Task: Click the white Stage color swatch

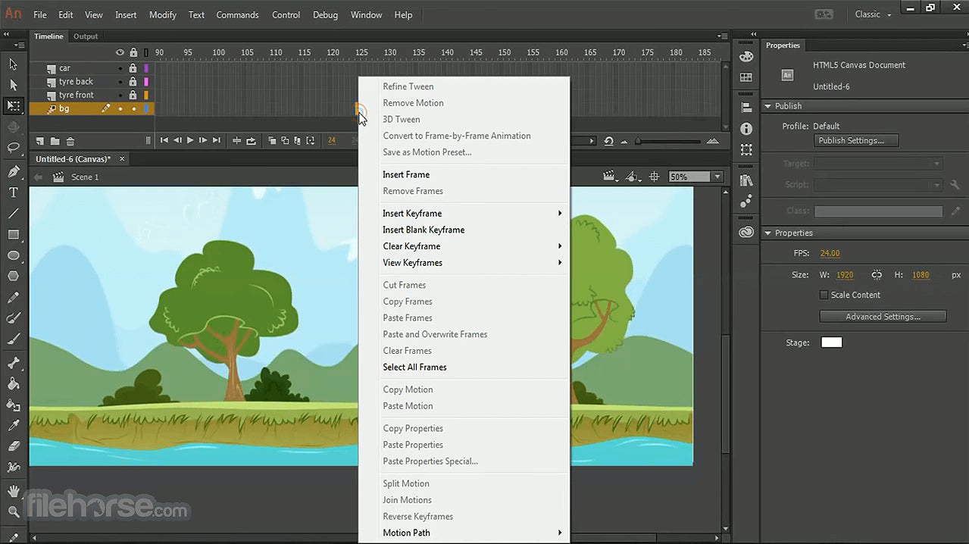Action: click(x=831, y=342)
